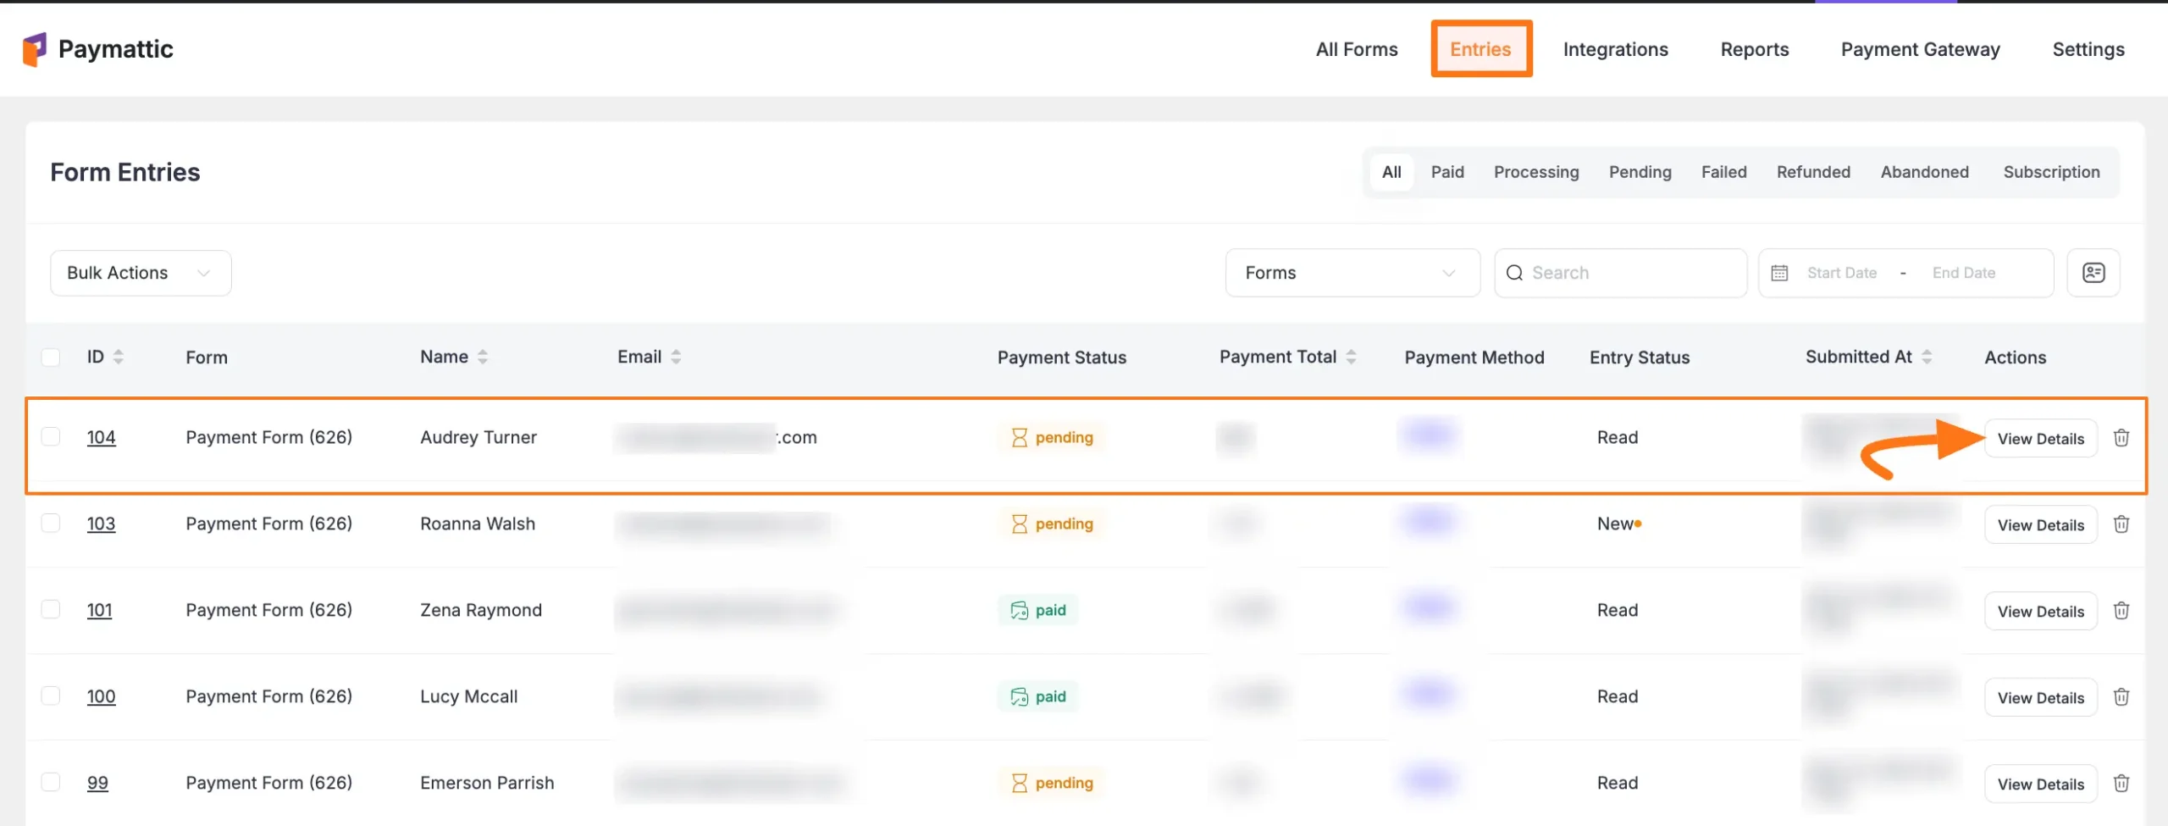Sort entries by ID column arrows
The image size is (2168, 826).
click(119, 358)
